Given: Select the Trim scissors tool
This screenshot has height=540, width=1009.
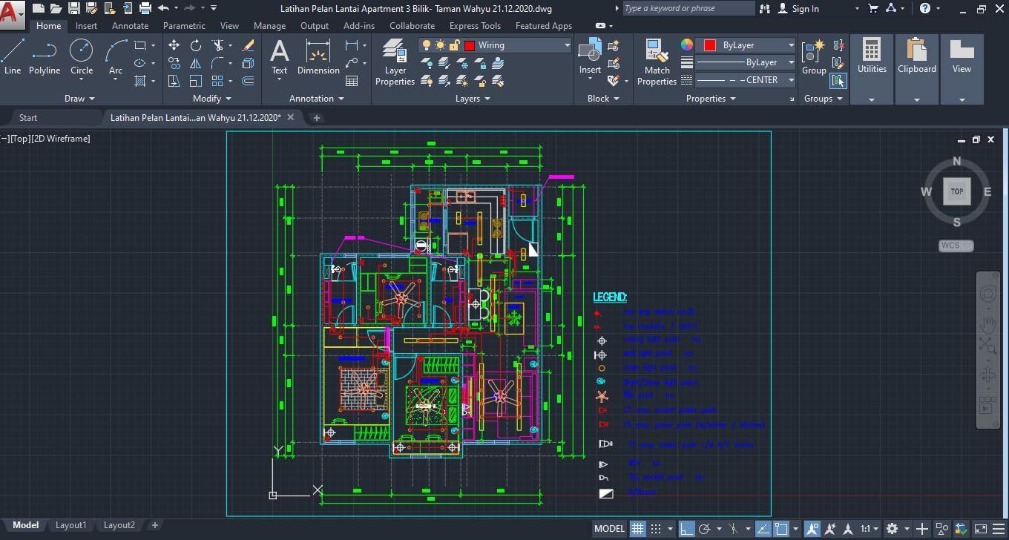Looking at the screenshot, I should pyautogui.click(x=218, y=45).
